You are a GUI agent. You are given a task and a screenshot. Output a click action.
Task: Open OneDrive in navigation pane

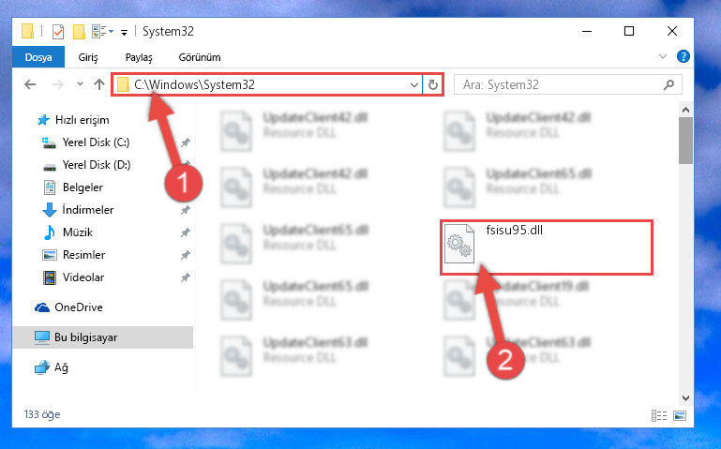point(78,307)
